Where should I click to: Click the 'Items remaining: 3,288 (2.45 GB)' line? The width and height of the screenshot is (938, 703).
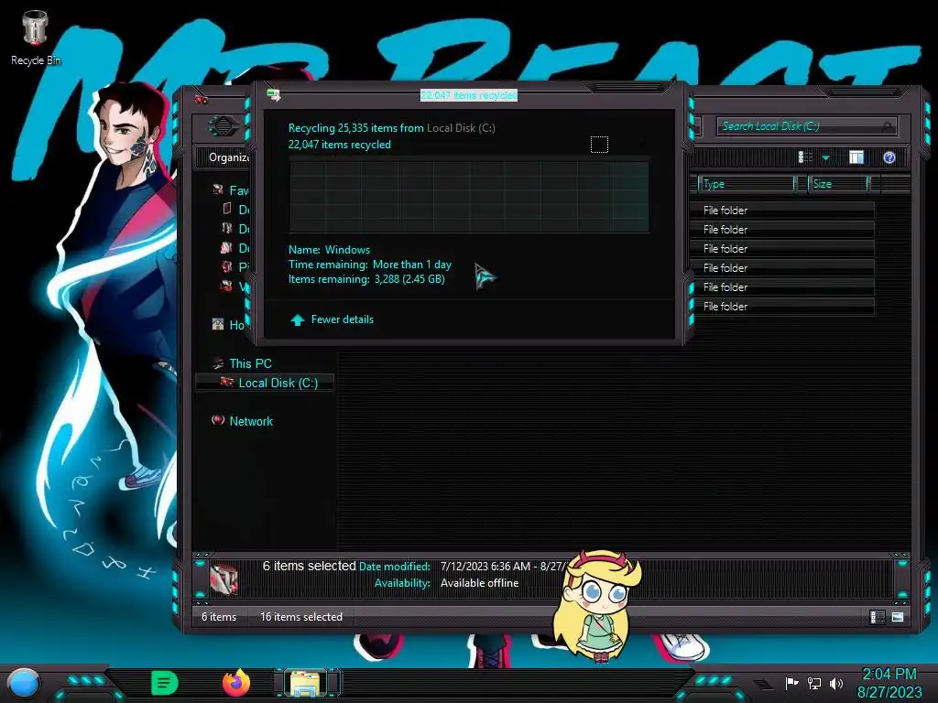(366, 279)
